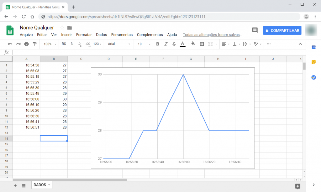Format as percent

click(72, 44)
